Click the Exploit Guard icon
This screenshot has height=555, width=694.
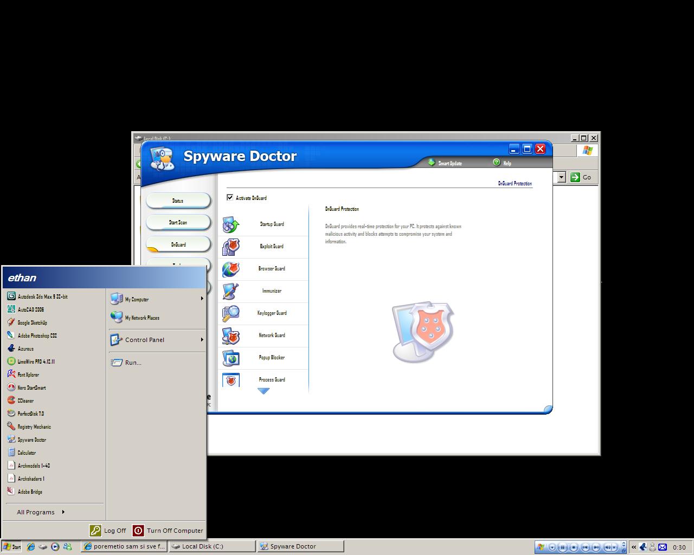point(231,247)
